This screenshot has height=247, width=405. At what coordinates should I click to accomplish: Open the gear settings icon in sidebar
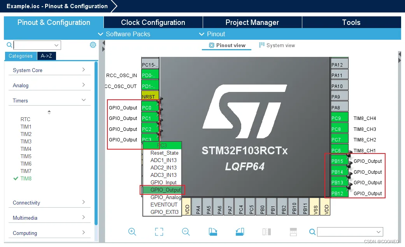(x=93, y=45)
